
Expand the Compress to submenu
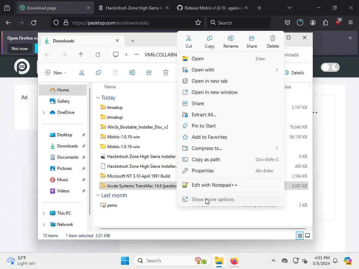coord(277,148)
